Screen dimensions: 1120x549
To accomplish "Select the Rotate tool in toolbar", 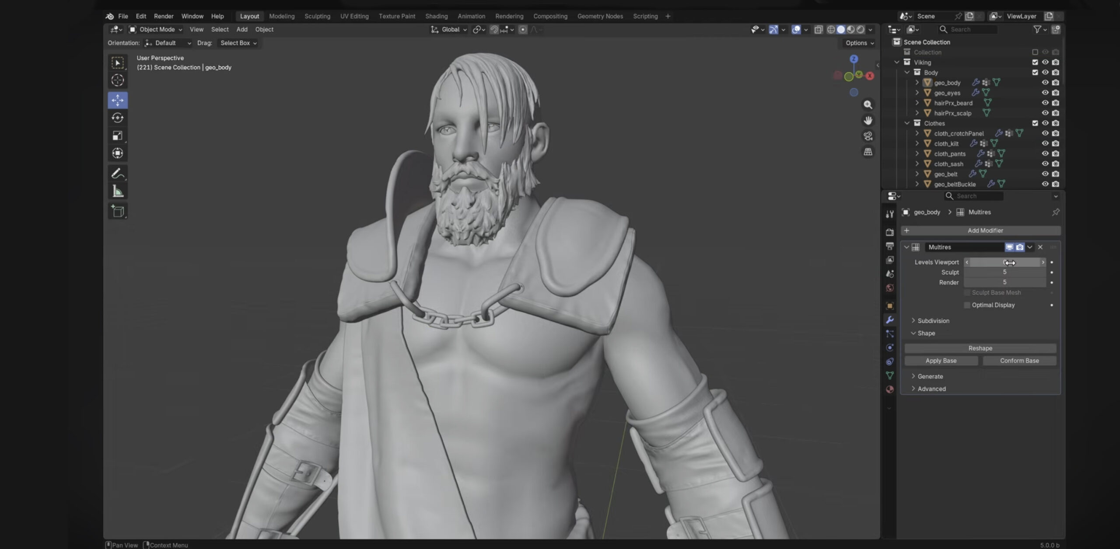I will tap(117, 118).
